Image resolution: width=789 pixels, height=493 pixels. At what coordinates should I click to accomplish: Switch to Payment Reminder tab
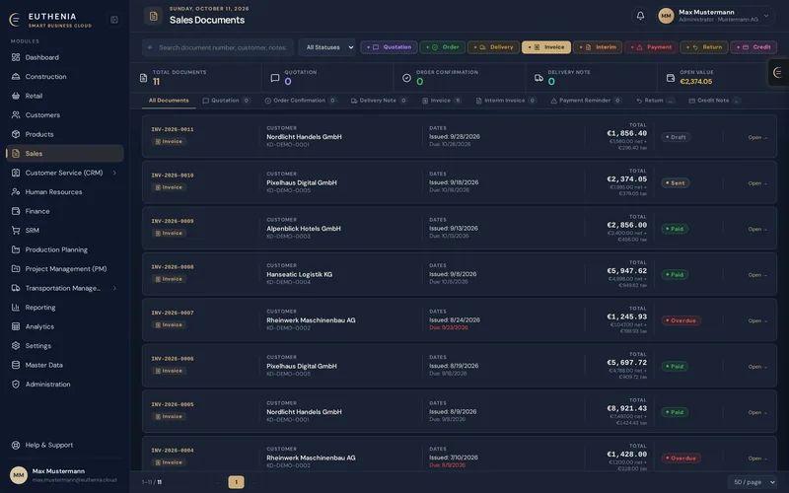click(x=586, y=101)
